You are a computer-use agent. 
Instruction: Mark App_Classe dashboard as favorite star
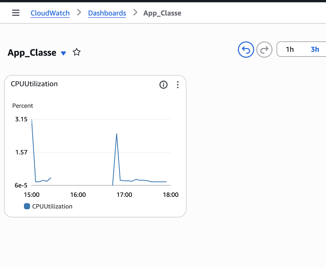(x=76, y=52)
